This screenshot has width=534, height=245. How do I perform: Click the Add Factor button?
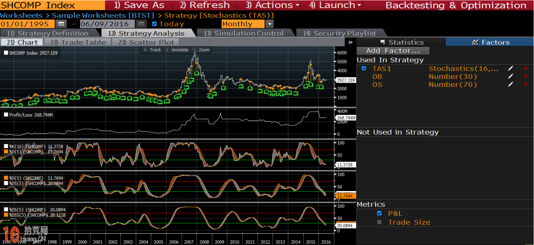coord(393,51)
